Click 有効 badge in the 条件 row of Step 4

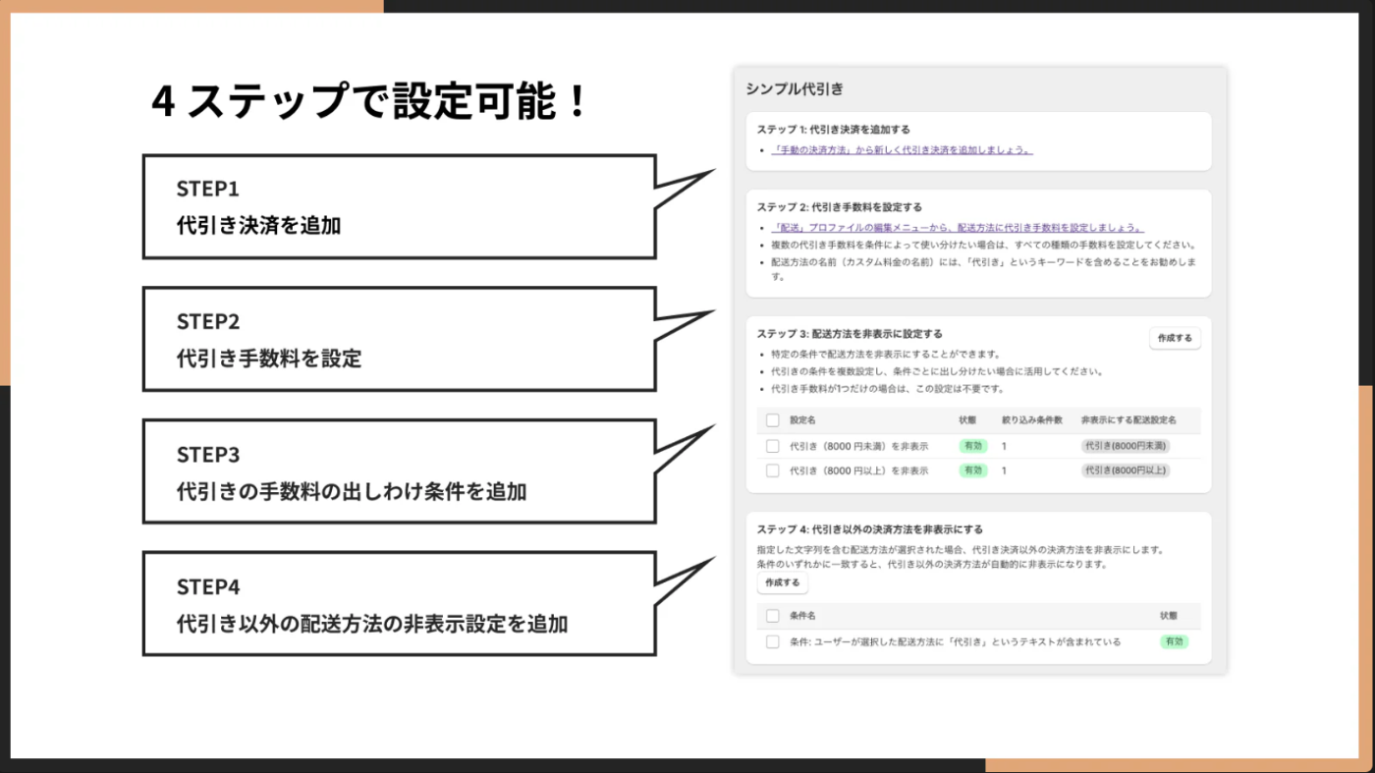(x=1174, y=641)
